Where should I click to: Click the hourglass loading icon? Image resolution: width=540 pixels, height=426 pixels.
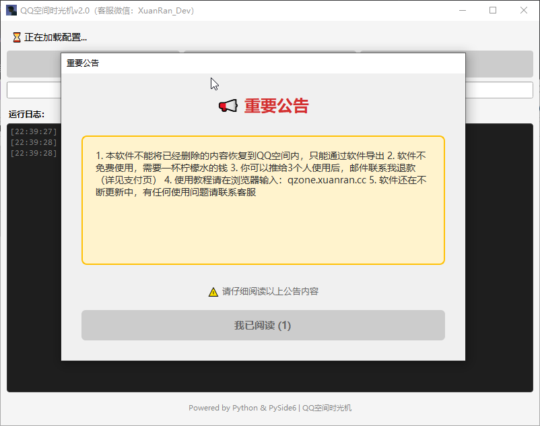point(17,37)
